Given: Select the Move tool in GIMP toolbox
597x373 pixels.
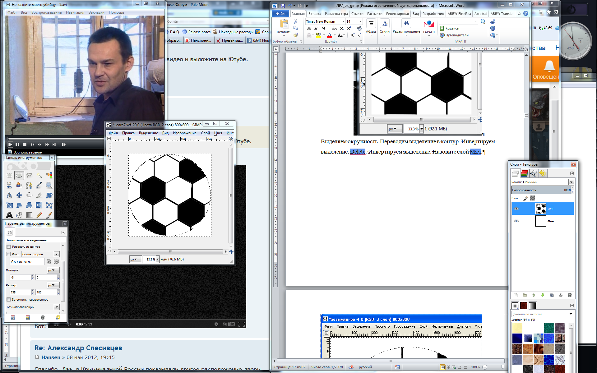Looking at the screenshot, I should point(19,195).
